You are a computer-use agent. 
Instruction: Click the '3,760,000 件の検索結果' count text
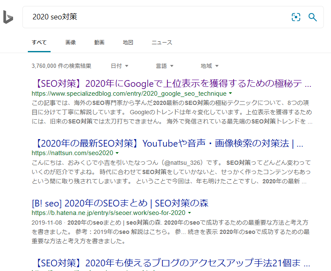pos(62,66)
